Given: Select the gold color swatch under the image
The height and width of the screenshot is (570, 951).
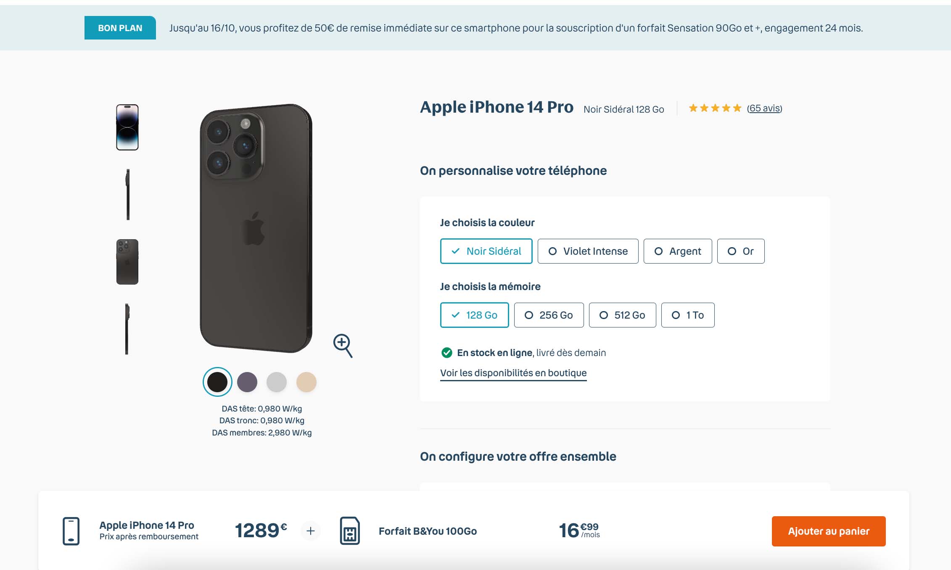Looking at the screenshot, I should 306,382.
